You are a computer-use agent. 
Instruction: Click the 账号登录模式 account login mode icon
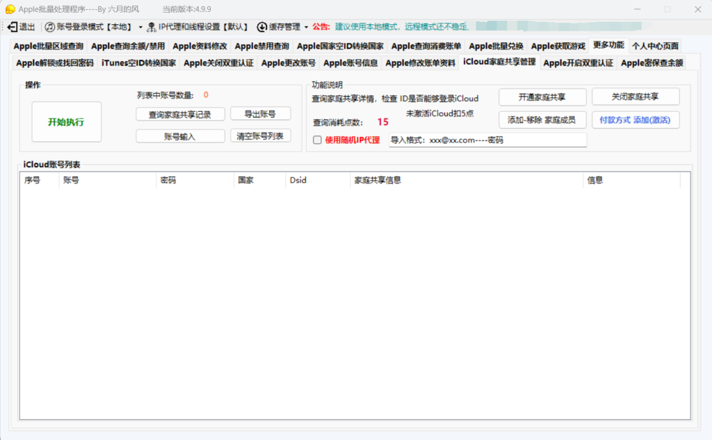click(49, 27)
